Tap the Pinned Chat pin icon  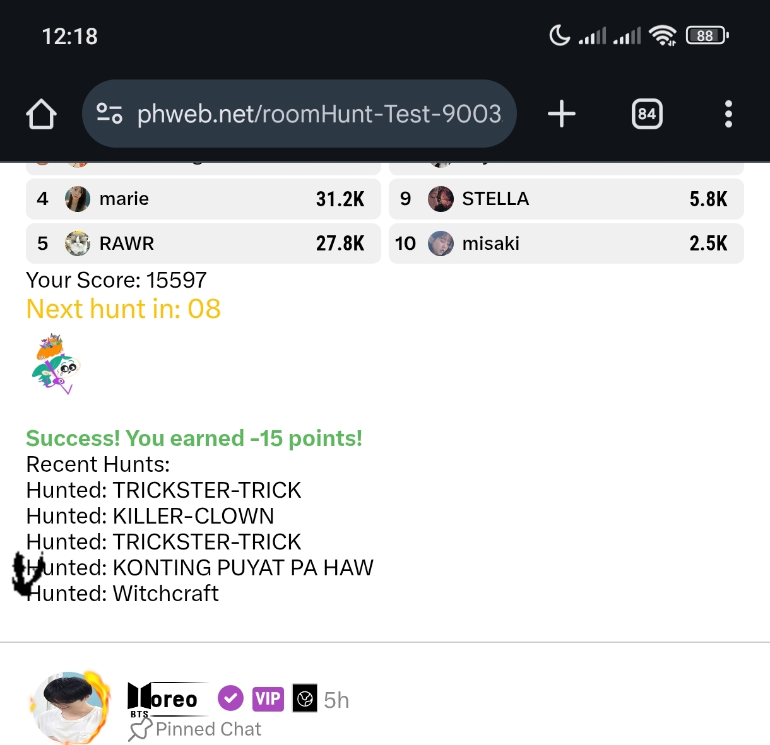pos(140,730)
